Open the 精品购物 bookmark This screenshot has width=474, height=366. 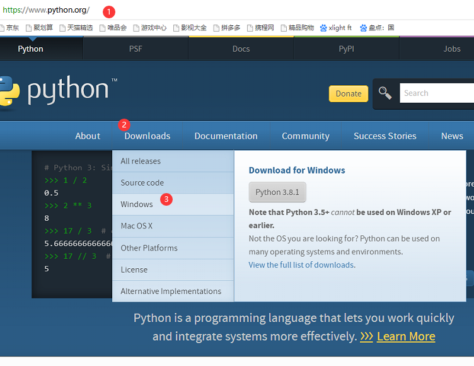pyautogui.click(x=297, y=28)
